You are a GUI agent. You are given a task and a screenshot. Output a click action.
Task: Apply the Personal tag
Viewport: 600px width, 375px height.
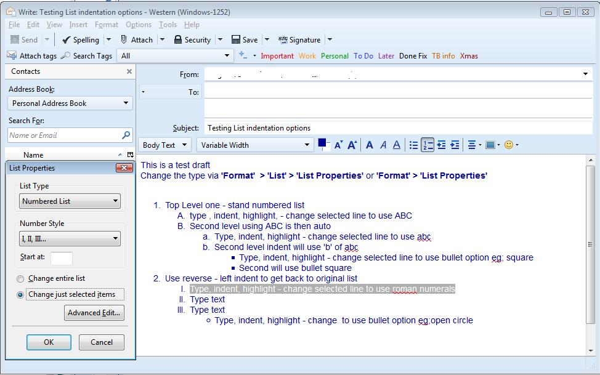point(334,56)
